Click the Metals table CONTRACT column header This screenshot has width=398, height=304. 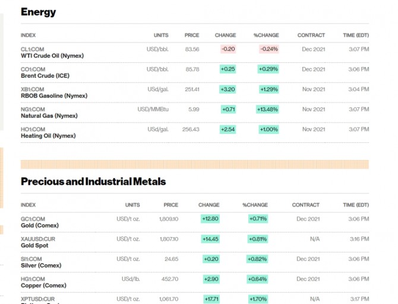(x=305, y=205)
